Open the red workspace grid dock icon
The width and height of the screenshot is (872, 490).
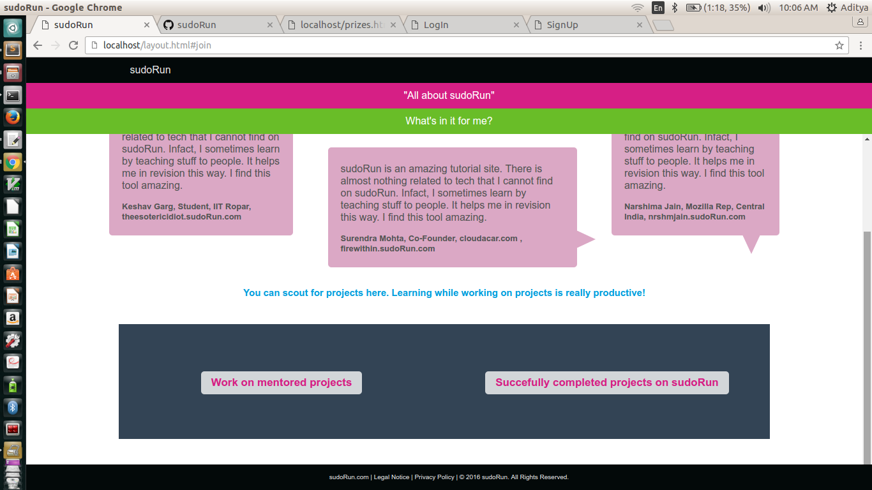13,429
